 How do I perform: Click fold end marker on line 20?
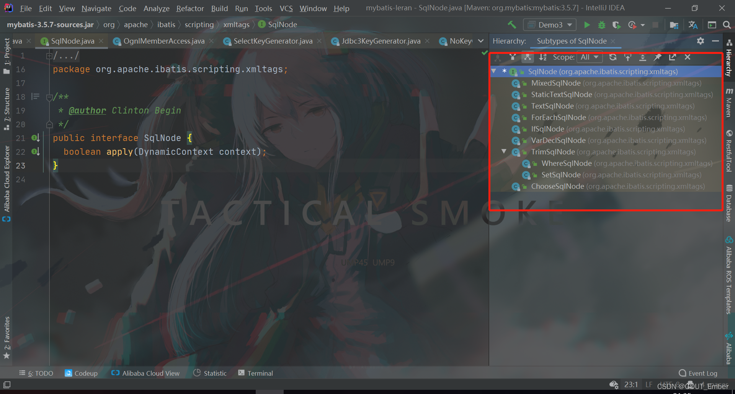click(49, 125)
